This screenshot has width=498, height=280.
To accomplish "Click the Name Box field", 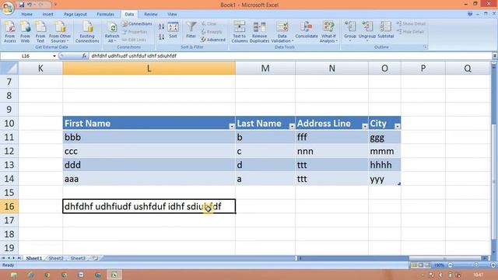I will (x=26, y=56).
